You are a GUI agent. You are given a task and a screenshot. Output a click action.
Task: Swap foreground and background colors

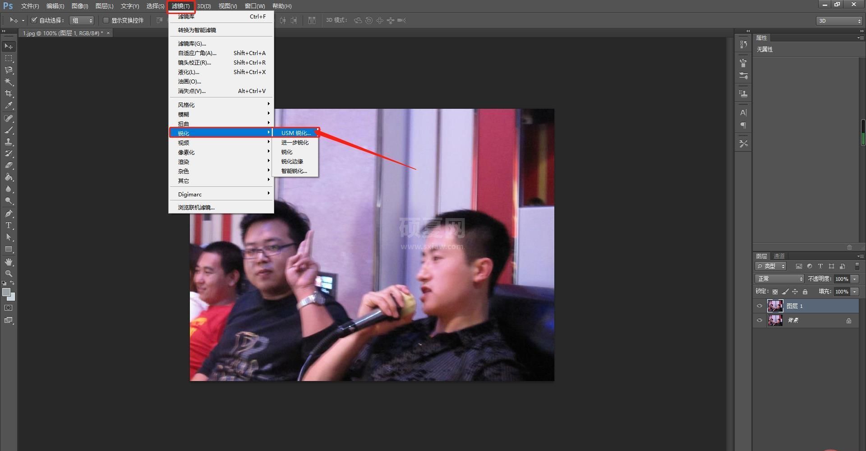(13, 283)
